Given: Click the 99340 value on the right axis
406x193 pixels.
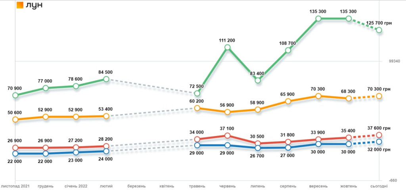Looking at the screenshot, I should tap(394, 61).
